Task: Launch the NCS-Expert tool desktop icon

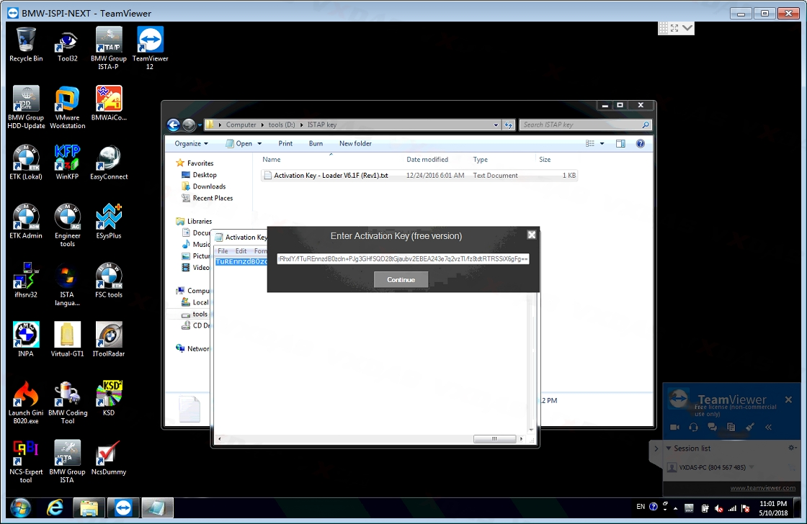Action: 26,462
